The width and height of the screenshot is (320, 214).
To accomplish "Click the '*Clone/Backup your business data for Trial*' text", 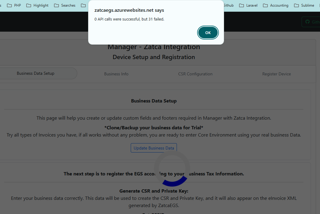I will (x=154, y=127).
